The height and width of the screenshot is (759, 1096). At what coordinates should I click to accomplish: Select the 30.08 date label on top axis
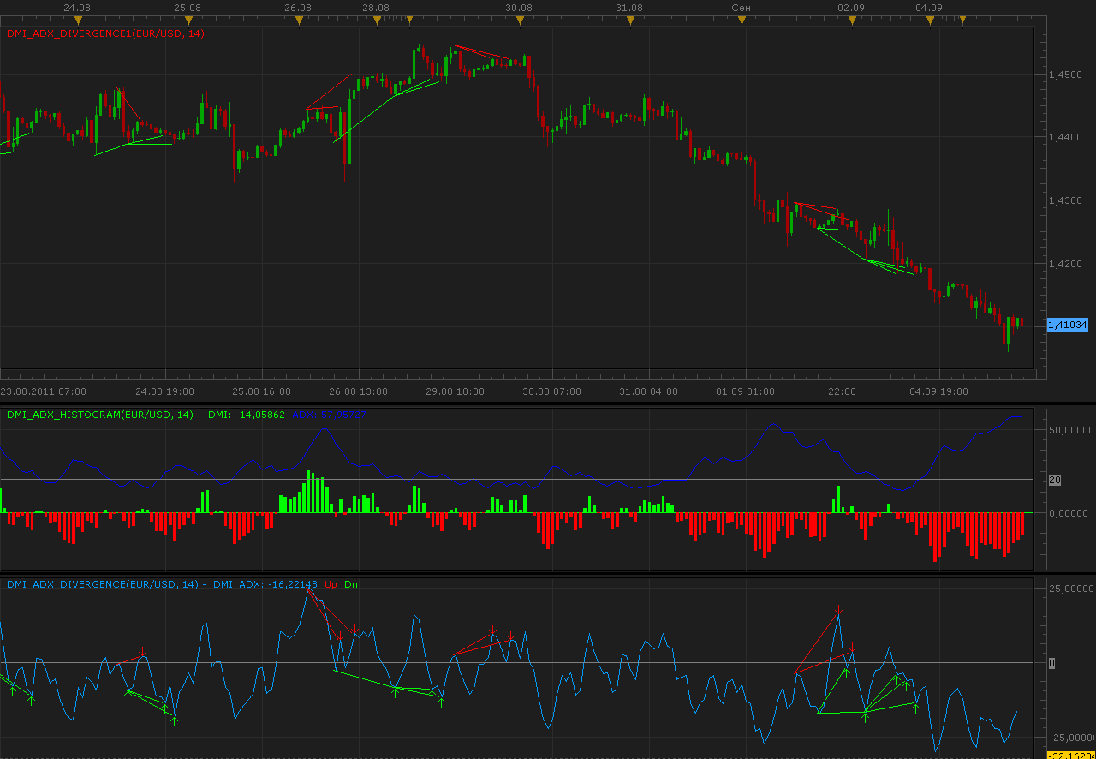tap(519, 7)
